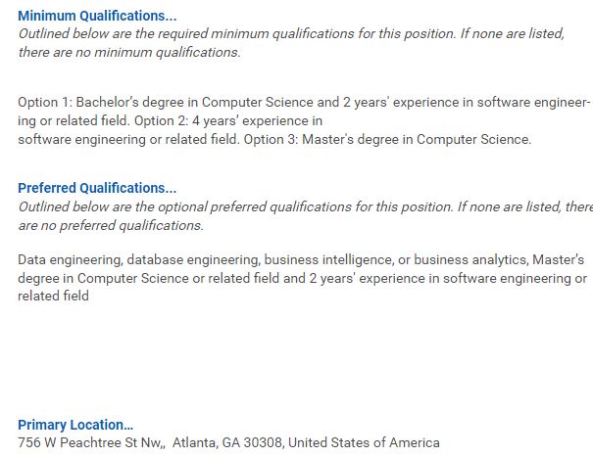Click the line starting 'degree in Computer Science or related field'
Viewport: 593px width, 457px height.
[x=303, y=278]
